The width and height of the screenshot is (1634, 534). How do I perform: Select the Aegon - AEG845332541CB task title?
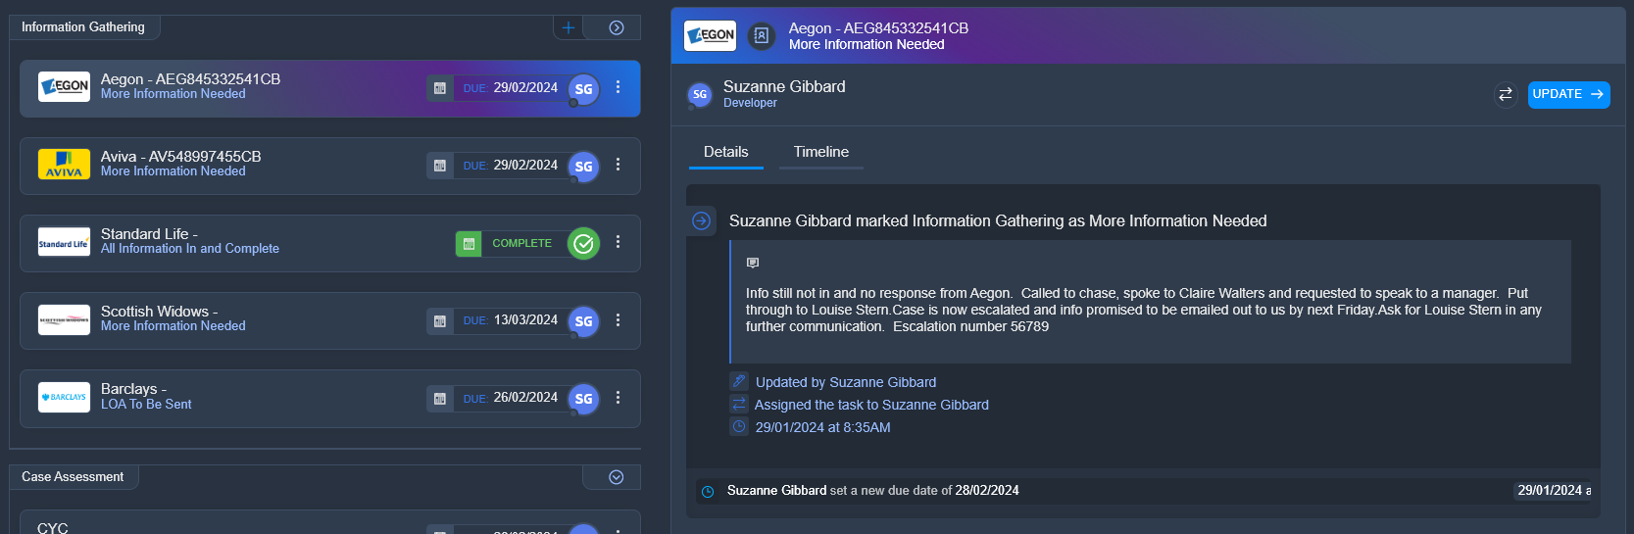pos(190,79)
